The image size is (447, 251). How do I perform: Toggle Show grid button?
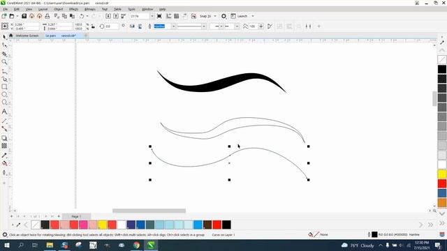point(177,16)
